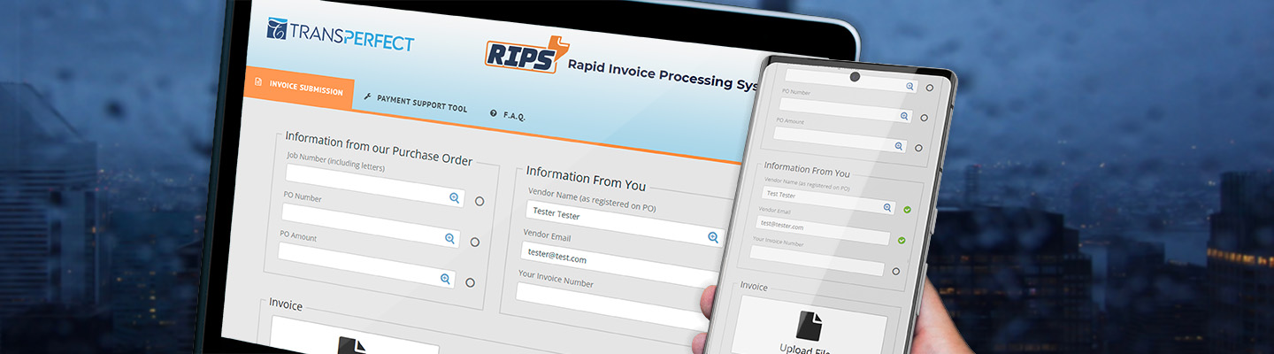Click the RIPS logo in the header
The height and width of the screenshot is (354, 1274).
click(526, 55)
